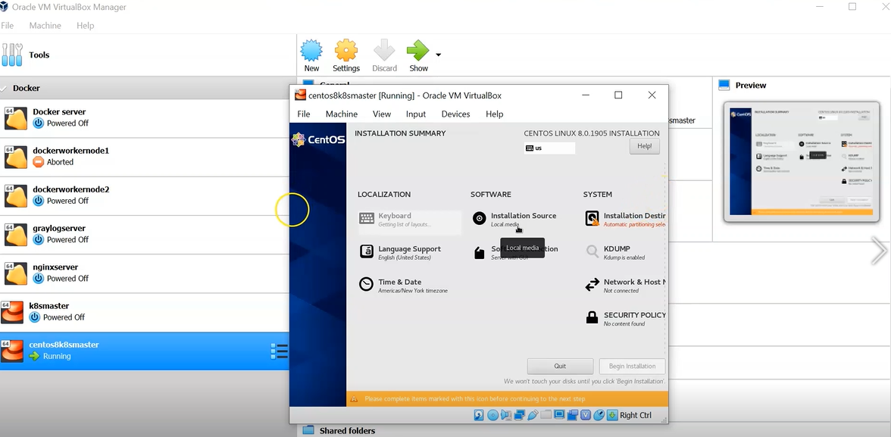This screenshot has height=437, width=891.
Task: Click the green keyboard capture arrow icon
Action: 612,415
